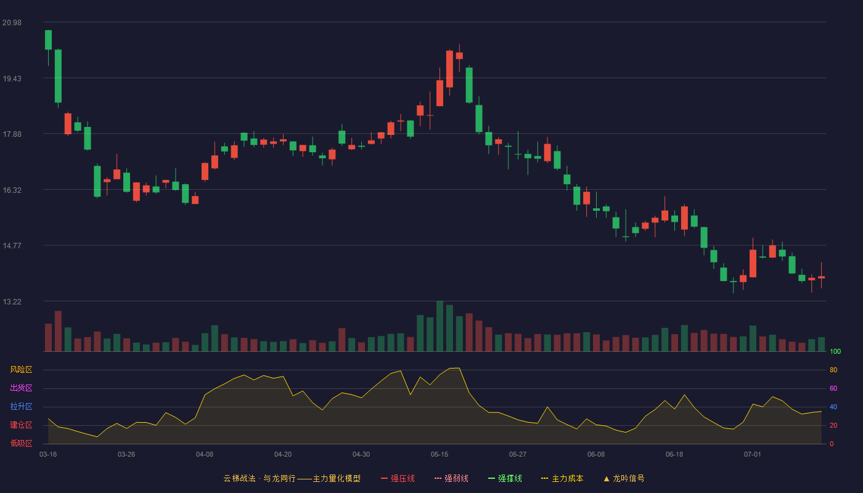The image size is (863, 493).
Task: Click the 14.77 price axis label
Action: point(12,246)
